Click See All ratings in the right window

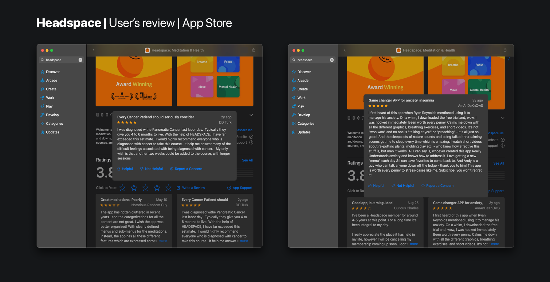click(x=499, y=163)
